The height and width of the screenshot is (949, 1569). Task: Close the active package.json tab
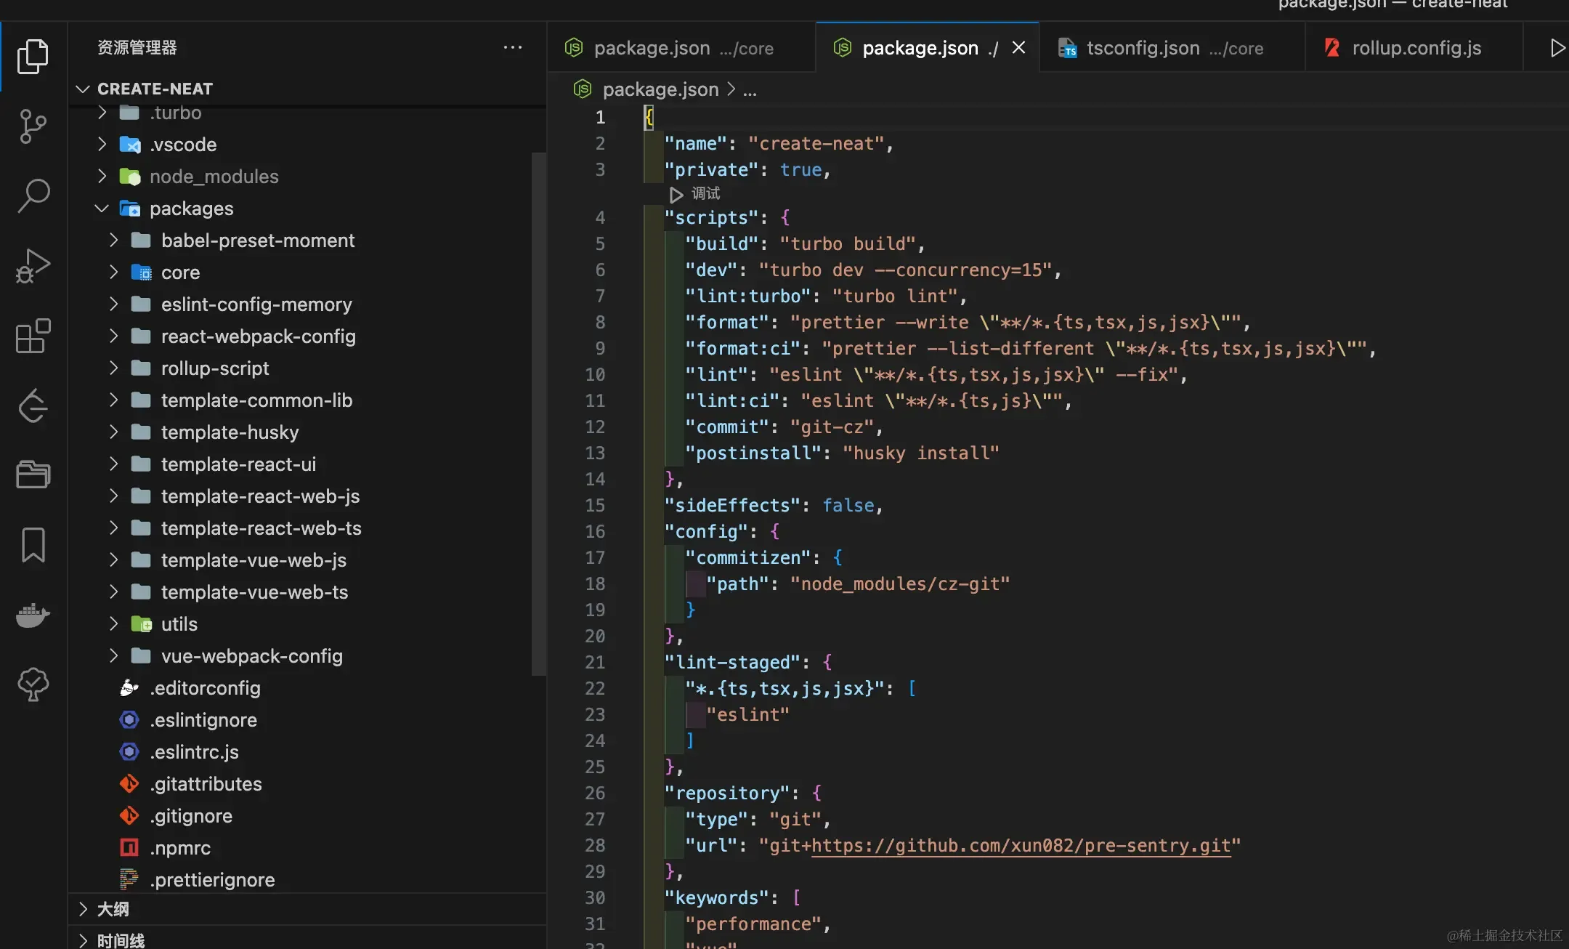1019,47
